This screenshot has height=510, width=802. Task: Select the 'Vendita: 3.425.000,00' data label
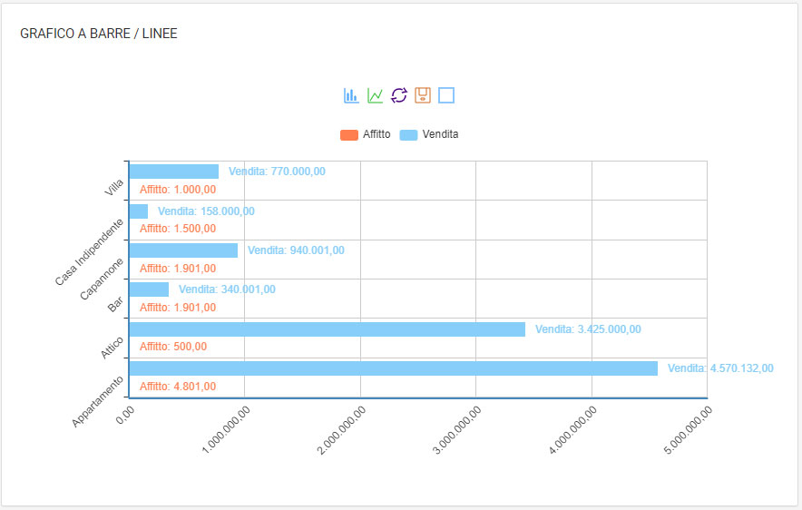coord(588,329)
